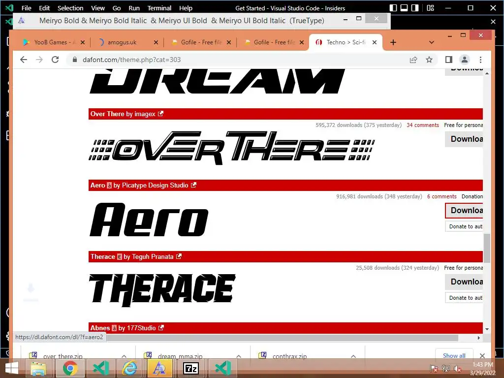Open 34 comments for Over There
Screen dimensions: 504x378
423,125
